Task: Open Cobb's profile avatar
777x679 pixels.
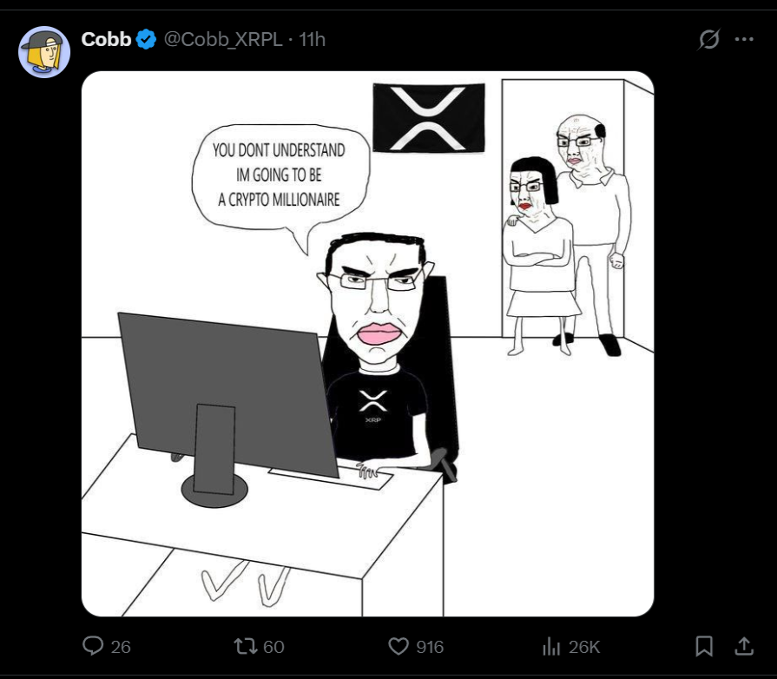Action: [x=44, y=52]
